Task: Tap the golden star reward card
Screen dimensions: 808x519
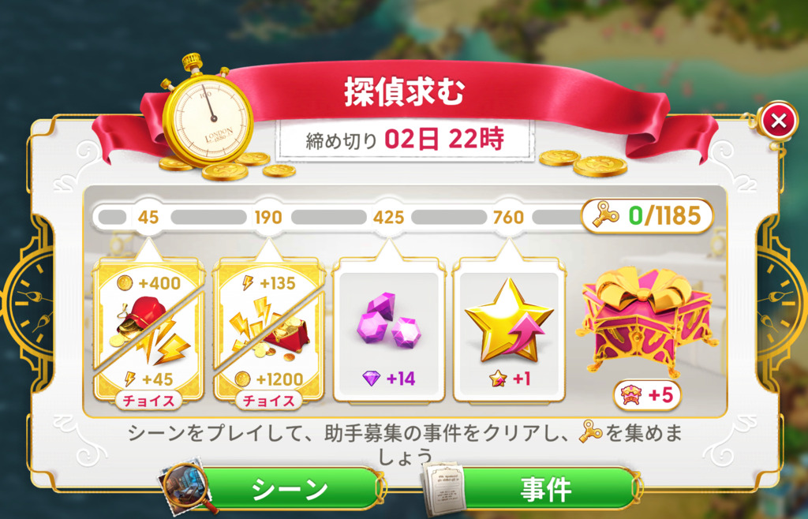Action: coord(509,328)
